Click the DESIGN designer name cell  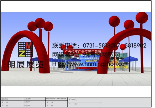pyautogui.click(x=56, y=99)
